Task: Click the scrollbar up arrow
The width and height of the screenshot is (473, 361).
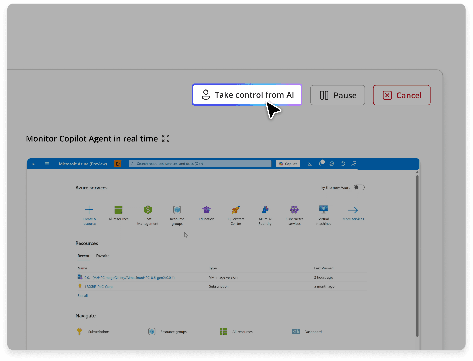Action: pos(417,172)
